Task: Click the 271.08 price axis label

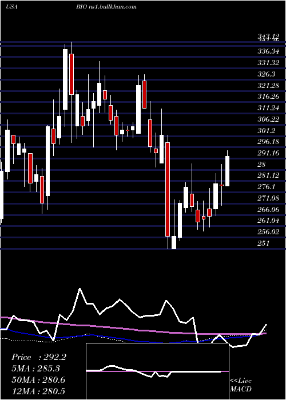Action: (x=268, y=198)
